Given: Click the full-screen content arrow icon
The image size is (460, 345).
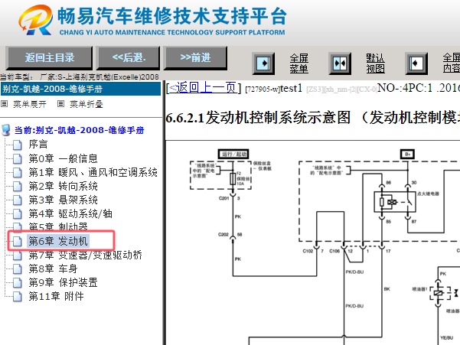Looking at the screenshot, I should click(x=416, y=63).
